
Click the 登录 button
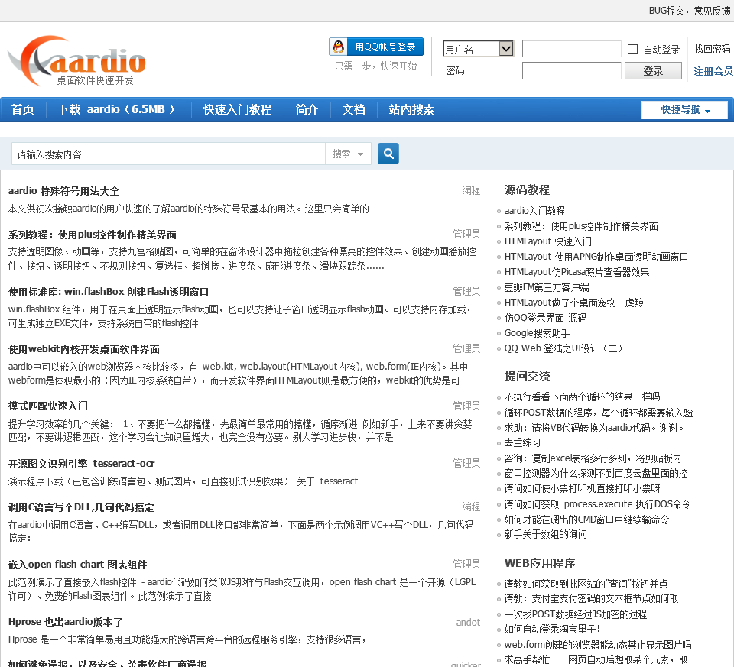pyautogui.click(x=653, y=71)
